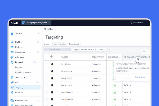Click the Skai logo
This screenshot has width=159, height=106.
pyautogui.click(x=14, y=23)
